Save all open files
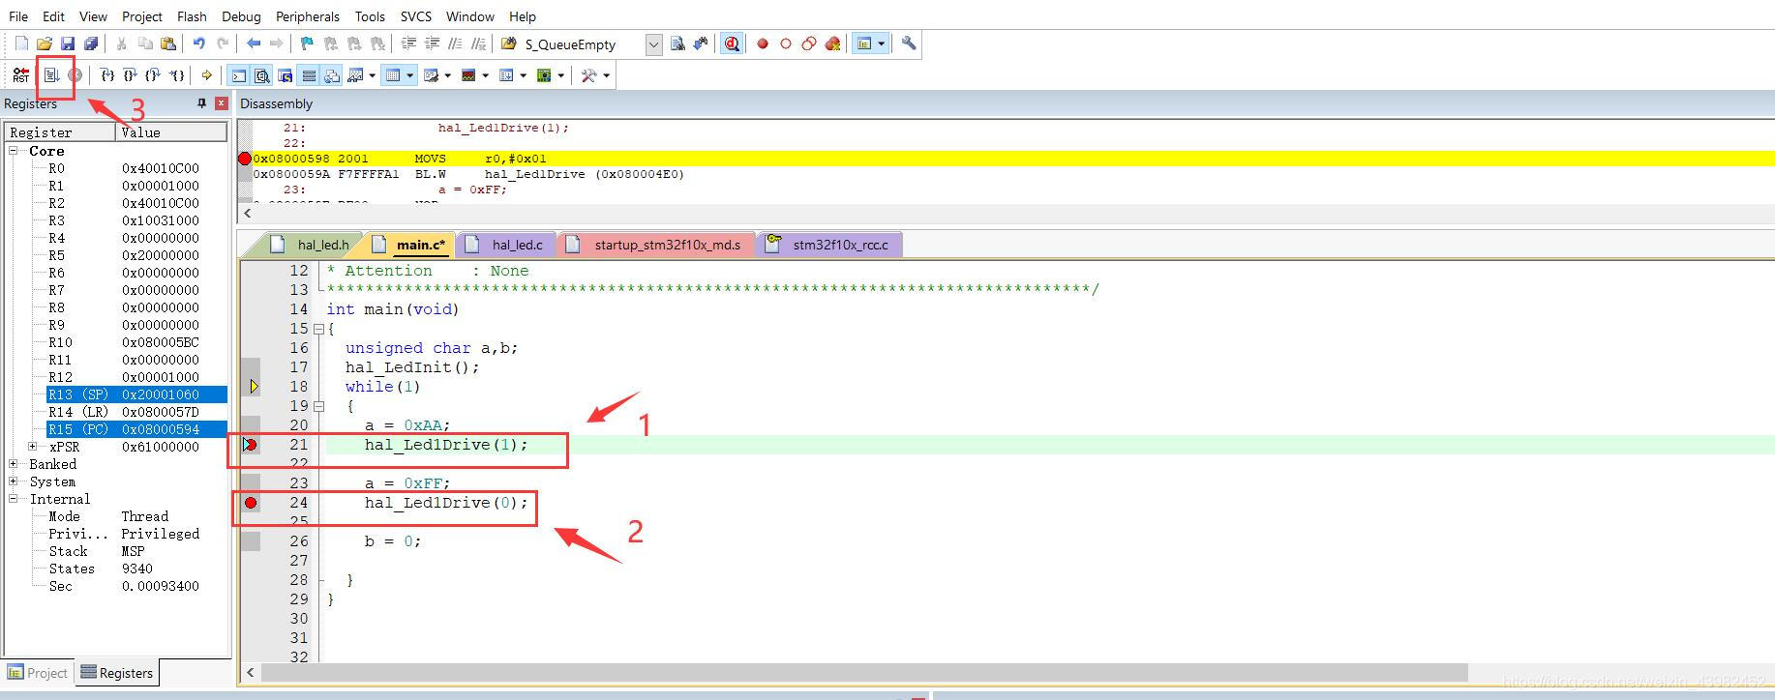The width and height of the screenshot is (1775, 700). 91,44
